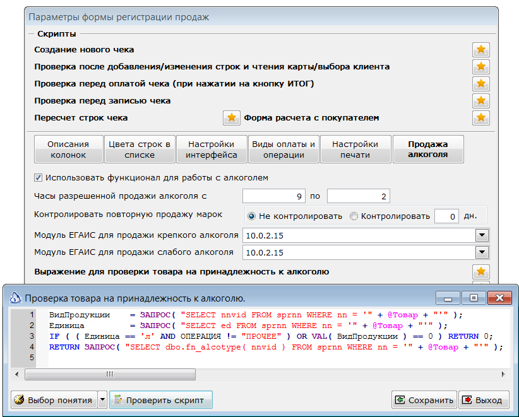Click script line 3 starting with IF
The height and width of the screenshot is (417, 519).
(271, 336)
